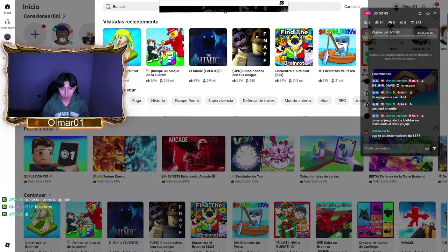Image resolution: width=448 pixels, height=252 pixels.
Task: Cancel the search with Cancelar
Action: click(x=352, y=7)
